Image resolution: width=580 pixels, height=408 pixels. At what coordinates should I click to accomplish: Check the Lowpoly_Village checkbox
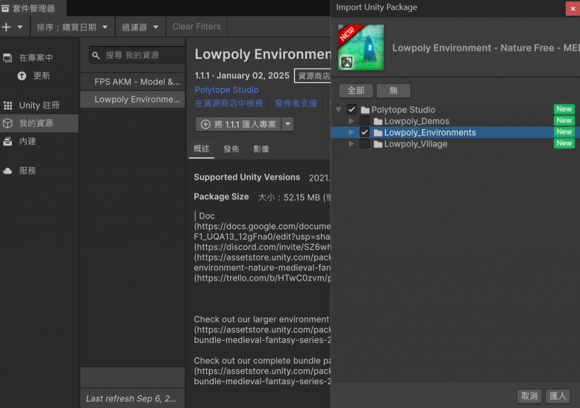(x=365, y=144)
